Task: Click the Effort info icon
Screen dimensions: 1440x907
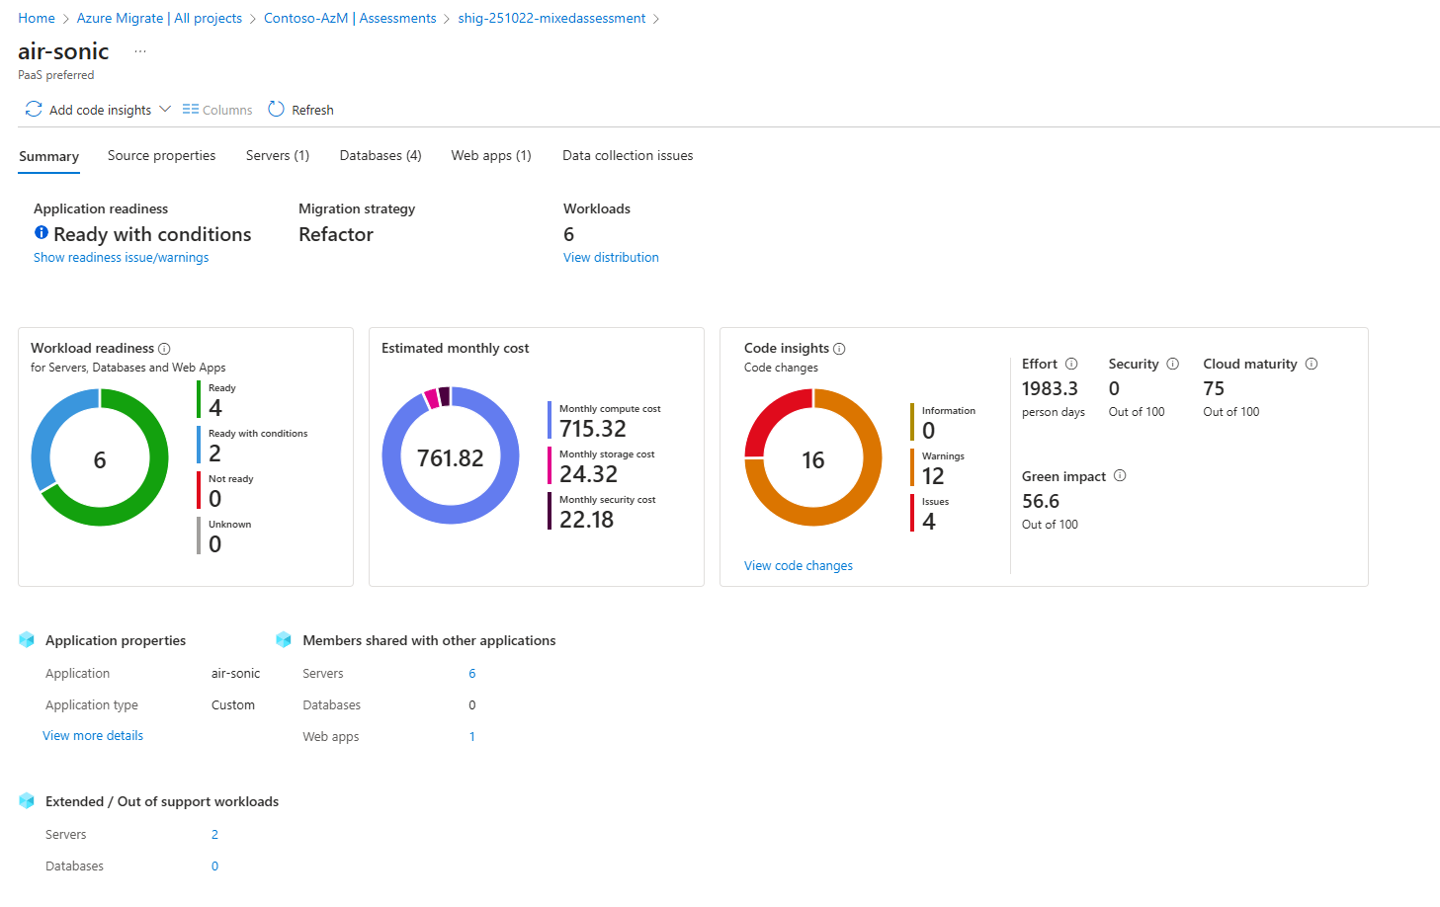Action: click(1071, 365)
